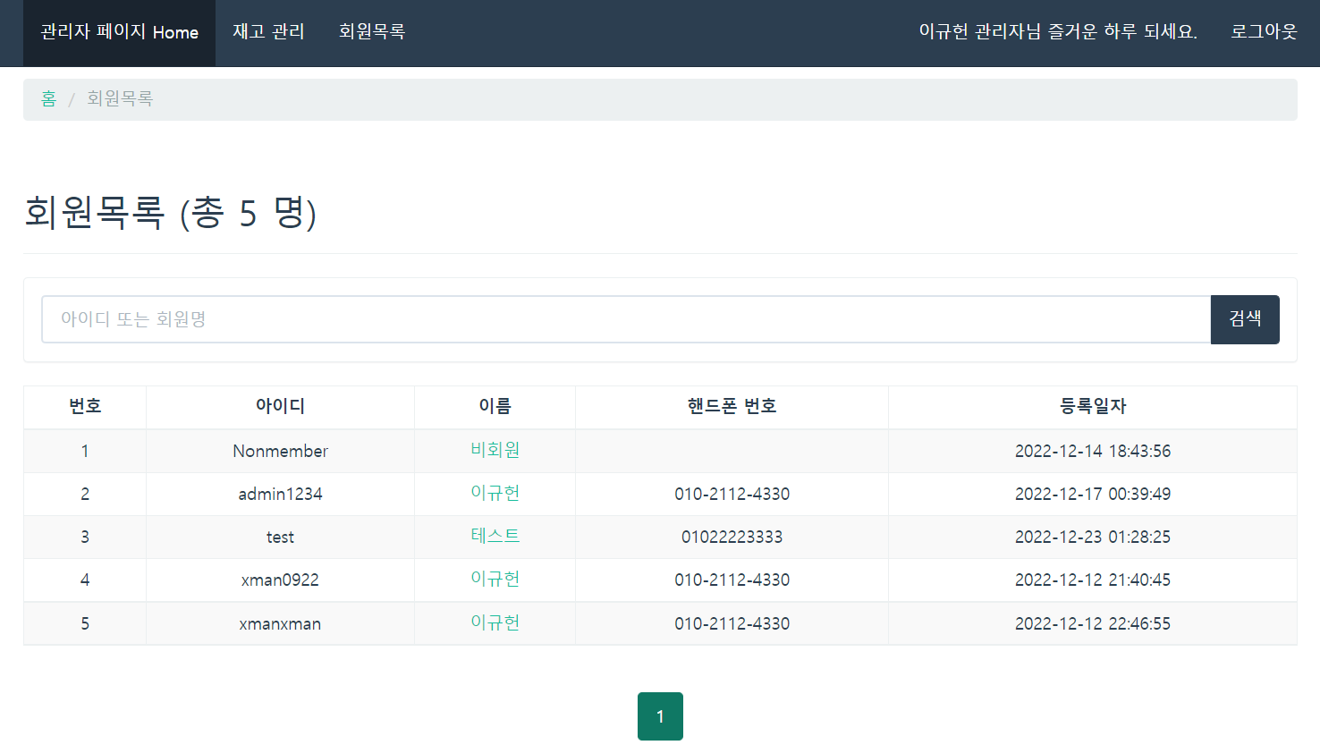Click the 등록일자 column header

[x=1092, y=407]
